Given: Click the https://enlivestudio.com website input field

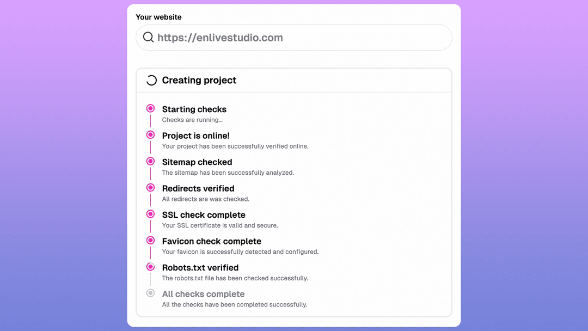Looking at the screenshot, I should coord(294,37).
